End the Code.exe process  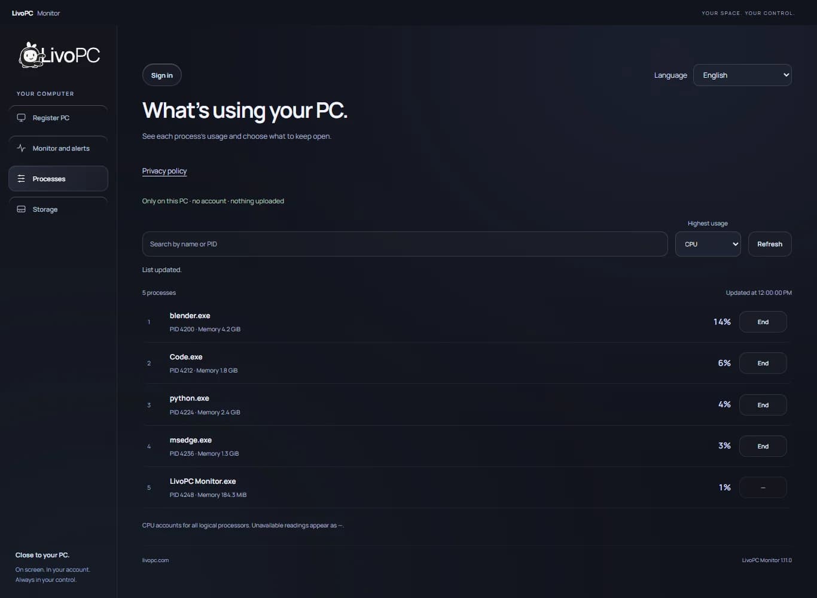pos(763,363)
